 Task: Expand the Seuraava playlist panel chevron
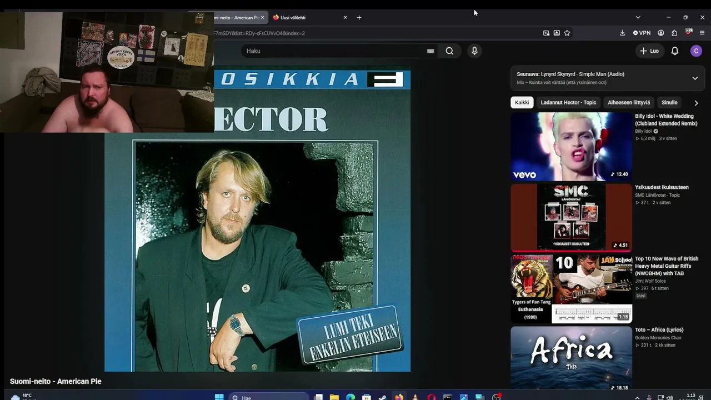click(x=695, y=78)
